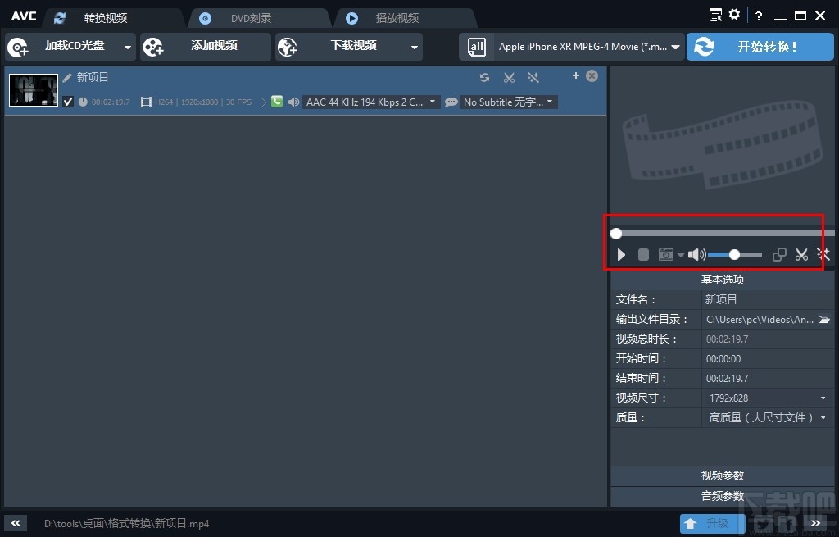Open the output format dropdown for Apple iPhone XR
Viewport: 839px width, 537px height.
(675, 47)
